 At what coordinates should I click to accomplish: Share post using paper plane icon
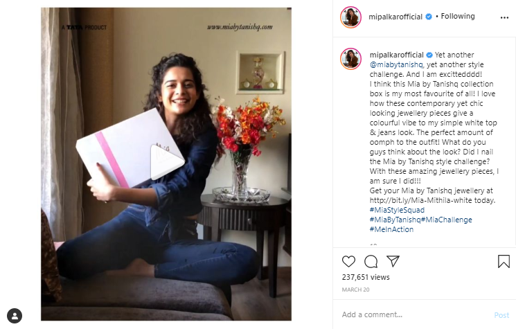393,261
